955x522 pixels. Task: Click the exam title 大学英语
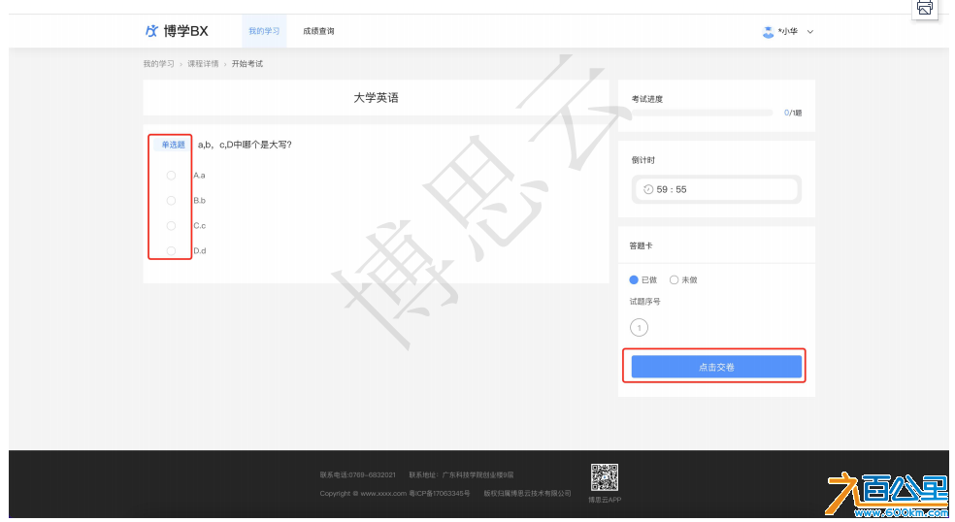[x=377, y=98]
